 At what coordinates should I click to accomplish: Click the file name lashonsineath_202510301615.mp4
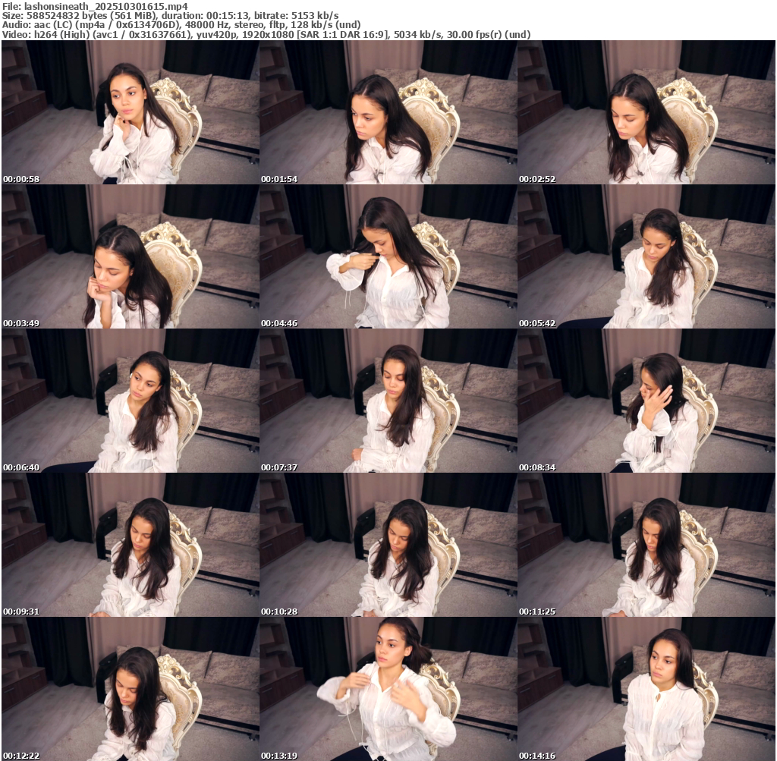[106, 6]
